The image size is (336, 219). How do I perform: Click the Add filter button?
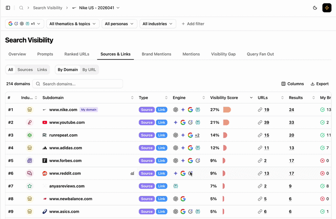[193, 24]
